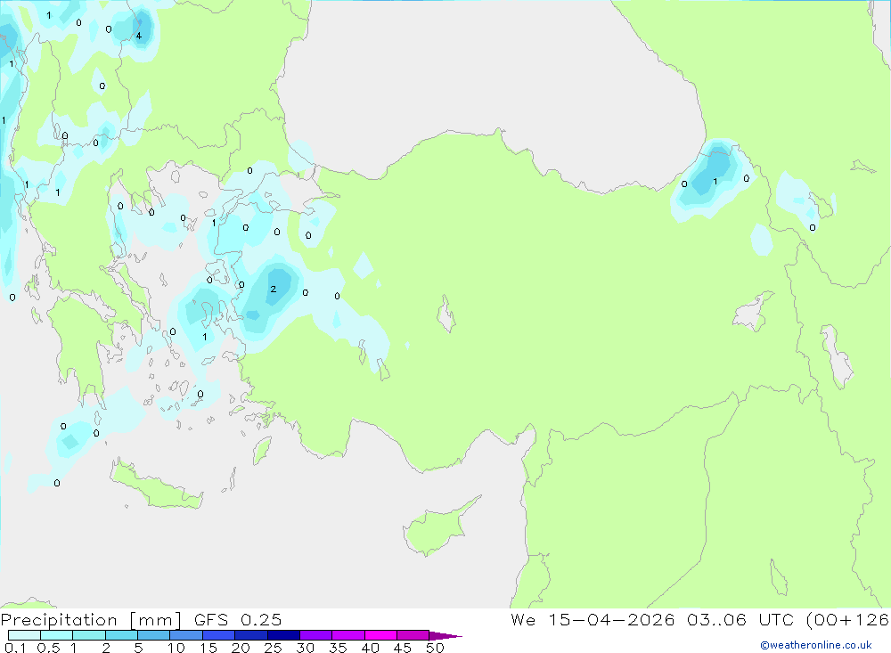Open the weatheronline.co.uk copyright link
The image size is (891, 653).
point(815,645)
